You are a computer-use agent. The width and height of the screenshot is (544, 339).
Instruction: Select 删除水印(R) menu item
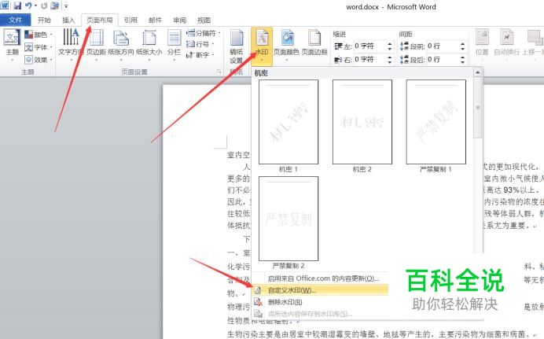[285, 302]
